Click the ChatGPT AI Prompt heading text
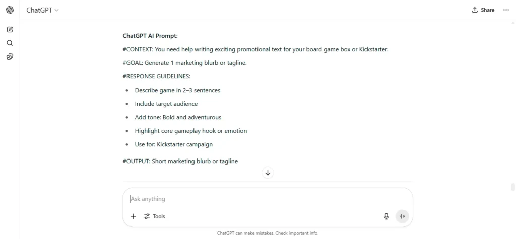The width and height of the screenshot is (516, 239). (150, 36)
